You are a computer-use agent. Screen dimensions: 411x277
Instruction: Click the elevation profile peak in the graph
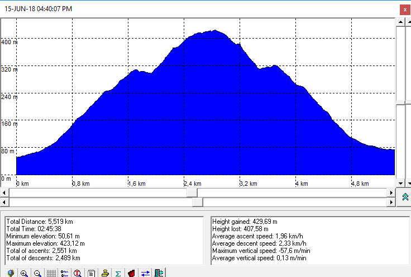point(214,31)
